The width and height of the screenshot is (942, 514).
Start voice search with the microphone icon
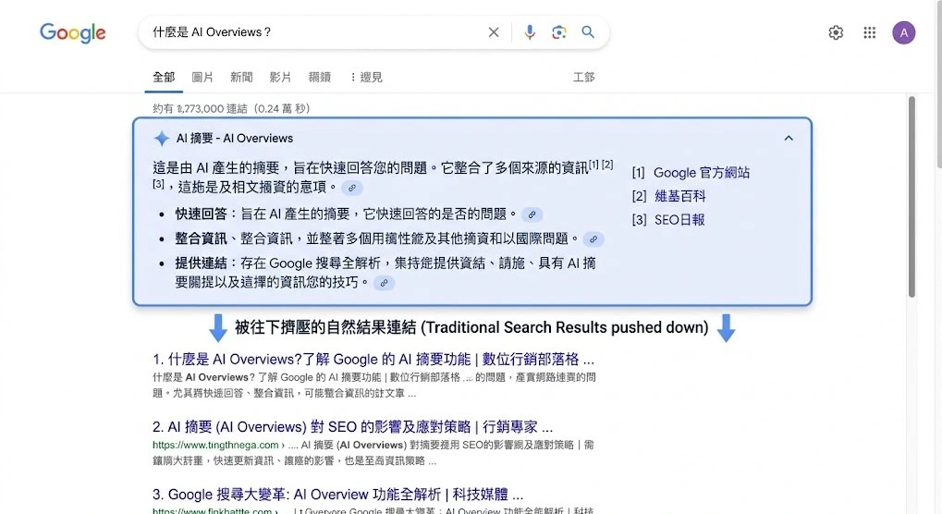[530, 32]
